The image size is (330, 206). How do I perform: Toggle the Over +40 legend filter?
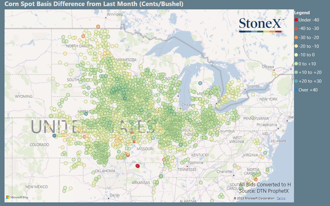click(x=306, y=90)
